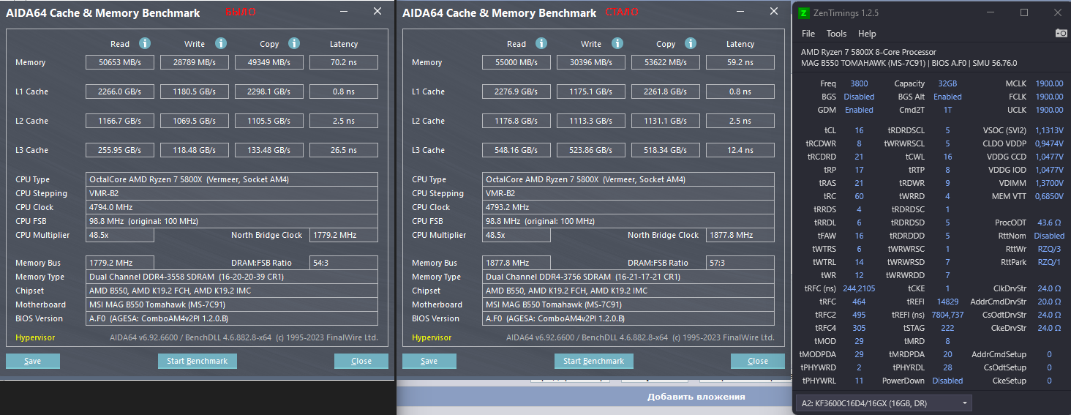Image resolution: width=1071 pixels, height=415 pixels.
Task: Click the FCLK 1900.00 value in ZenTimings
Action: click(1049, 97)
